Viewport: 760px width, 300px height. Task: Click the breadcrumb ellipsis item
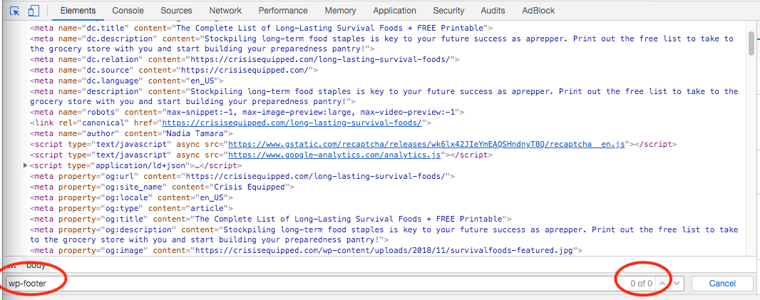tap(11, 265)
